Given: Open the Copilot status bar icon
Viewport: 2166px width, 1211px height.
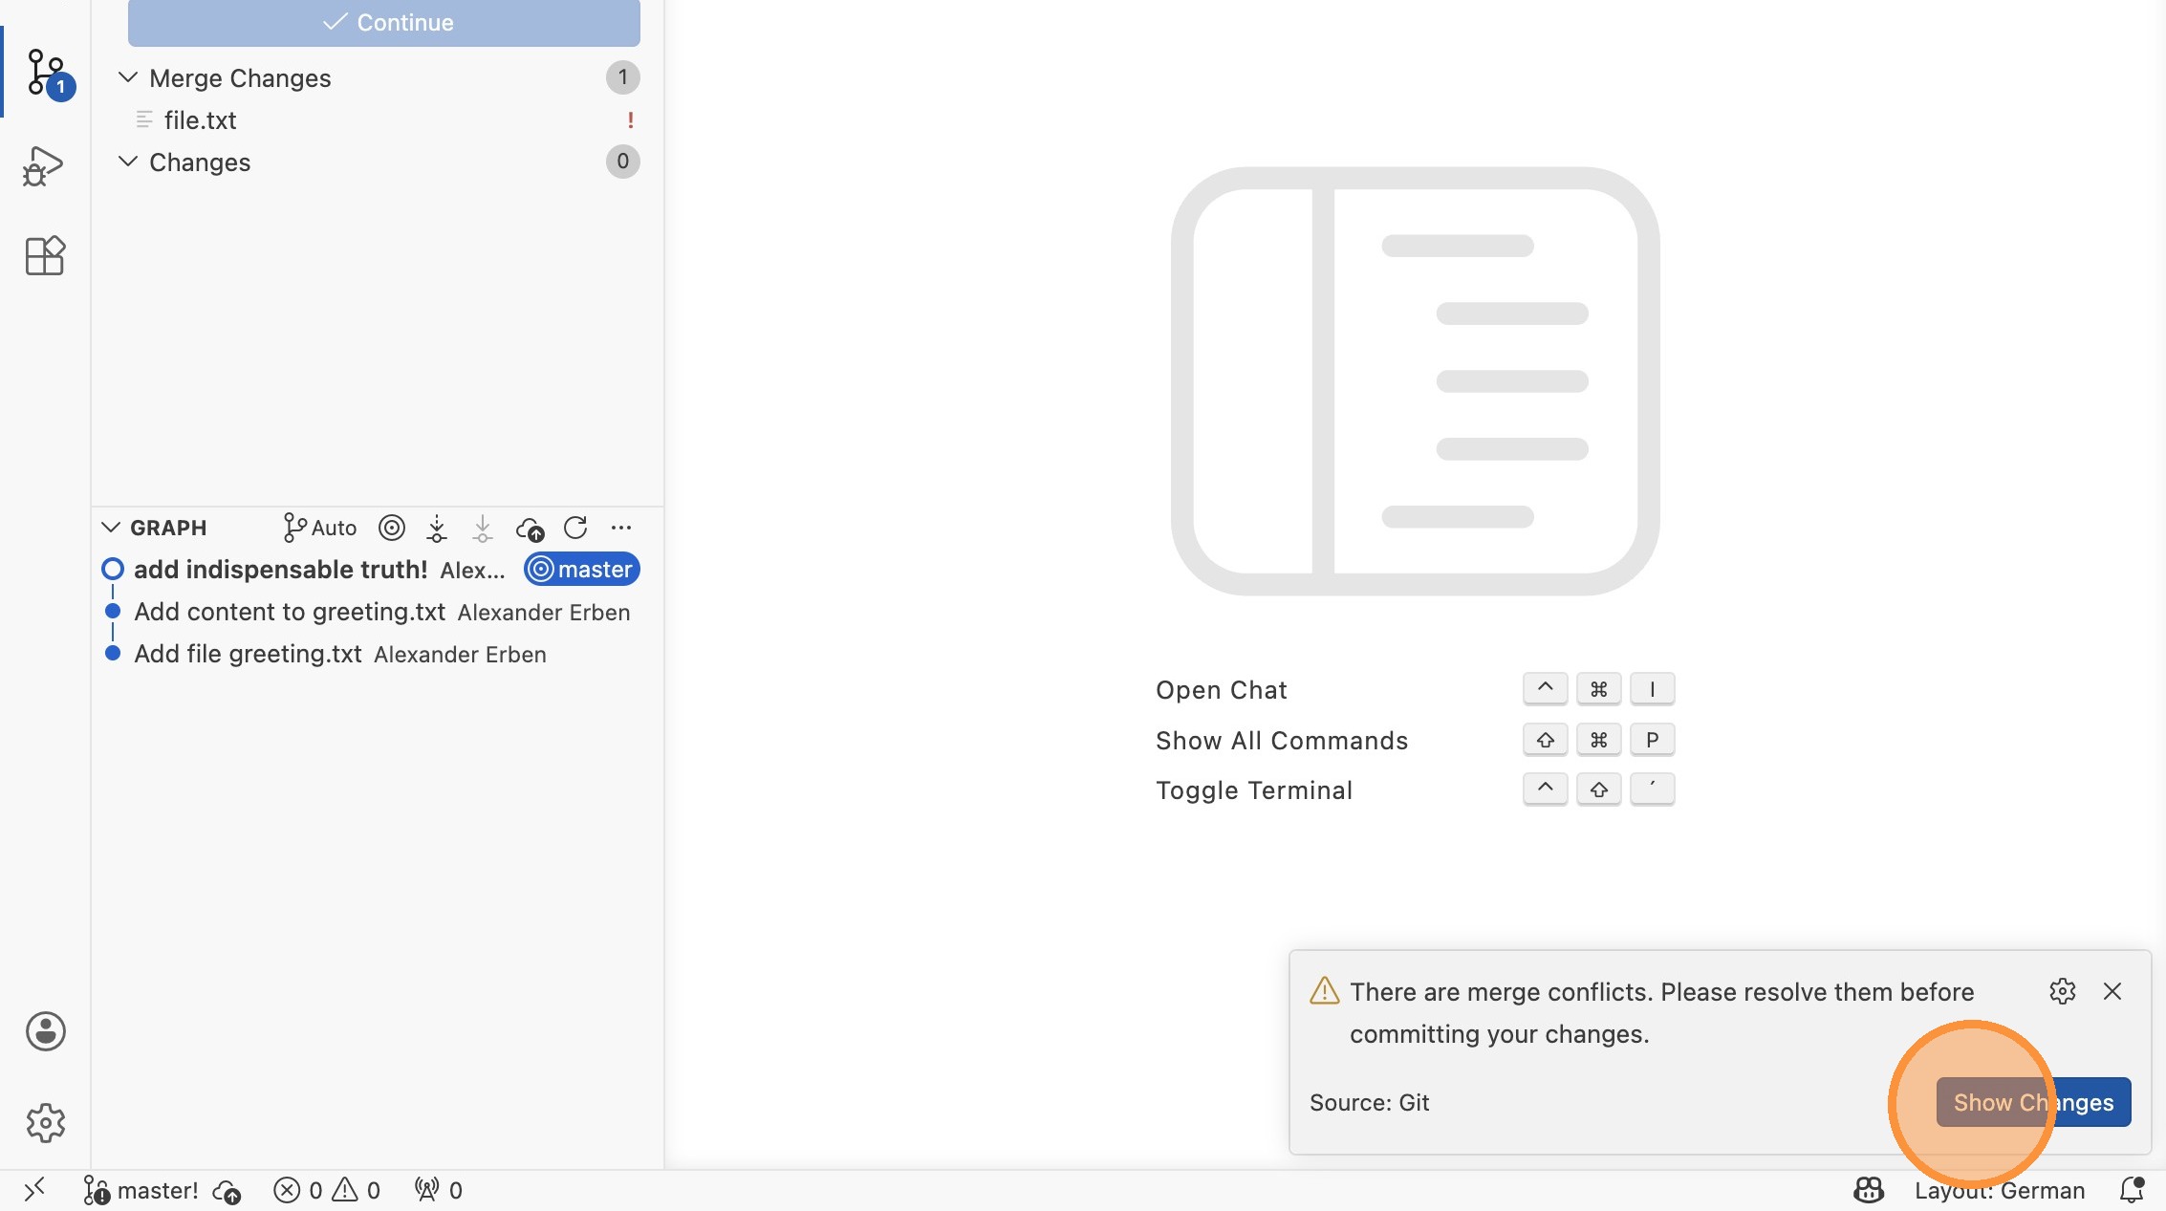Looking at the screenshot, I should [1868, 1190].
